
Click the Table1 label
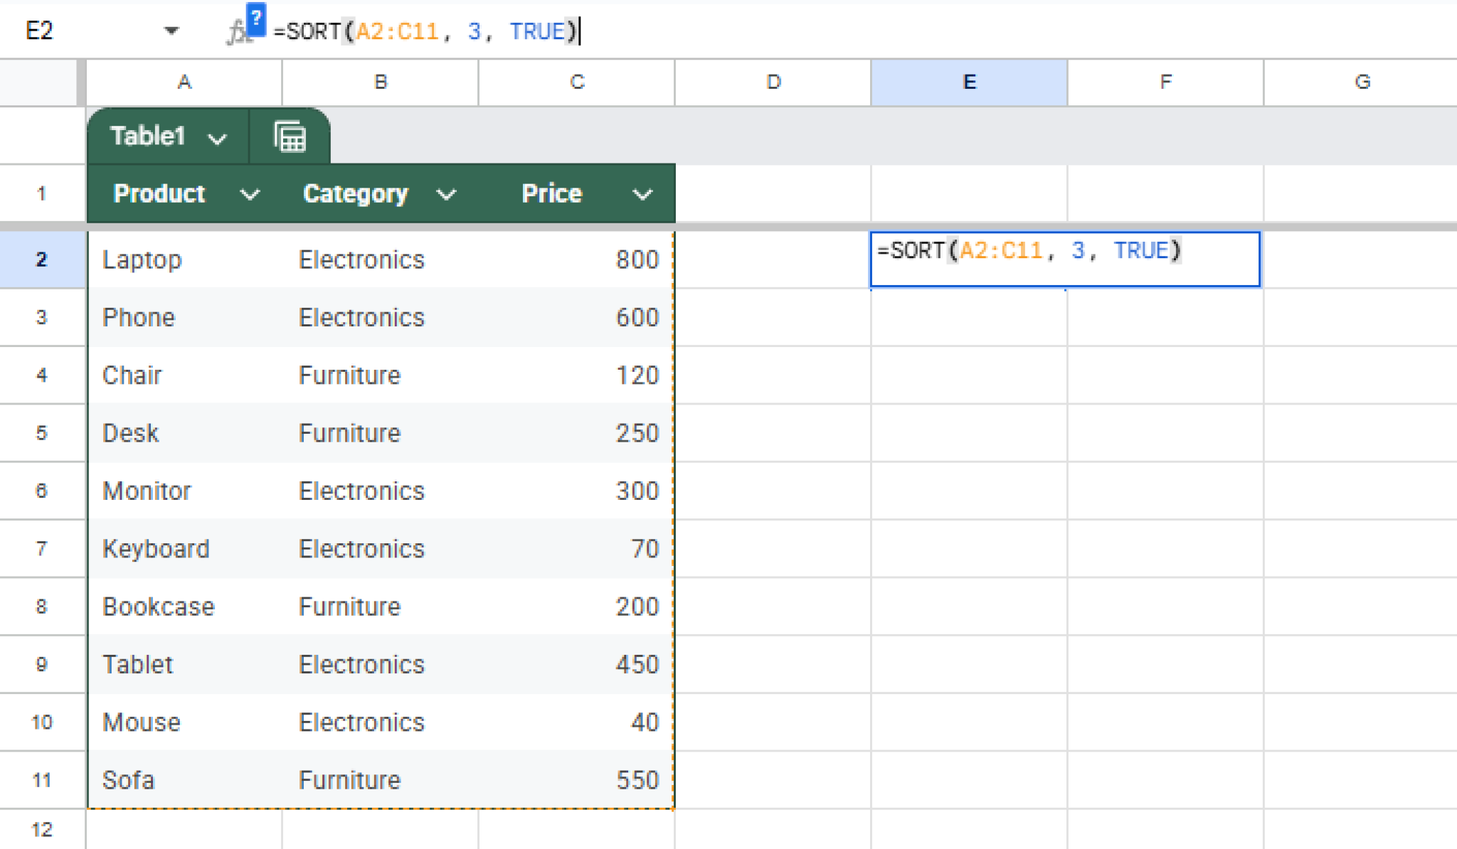149,137
